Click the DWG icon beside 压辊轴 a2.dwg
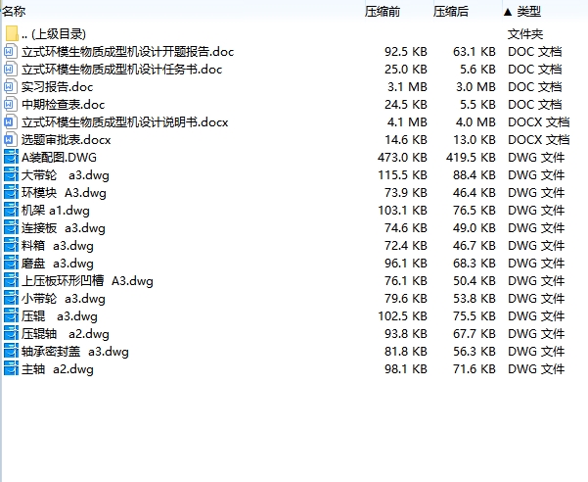The height and width of the screenshot is (482, 588). 11,334
